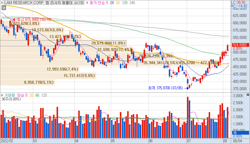The height and width of the screenshot is (144, 250).
Task: Select the gray 120 volume average legend
Action: (44, 95)
